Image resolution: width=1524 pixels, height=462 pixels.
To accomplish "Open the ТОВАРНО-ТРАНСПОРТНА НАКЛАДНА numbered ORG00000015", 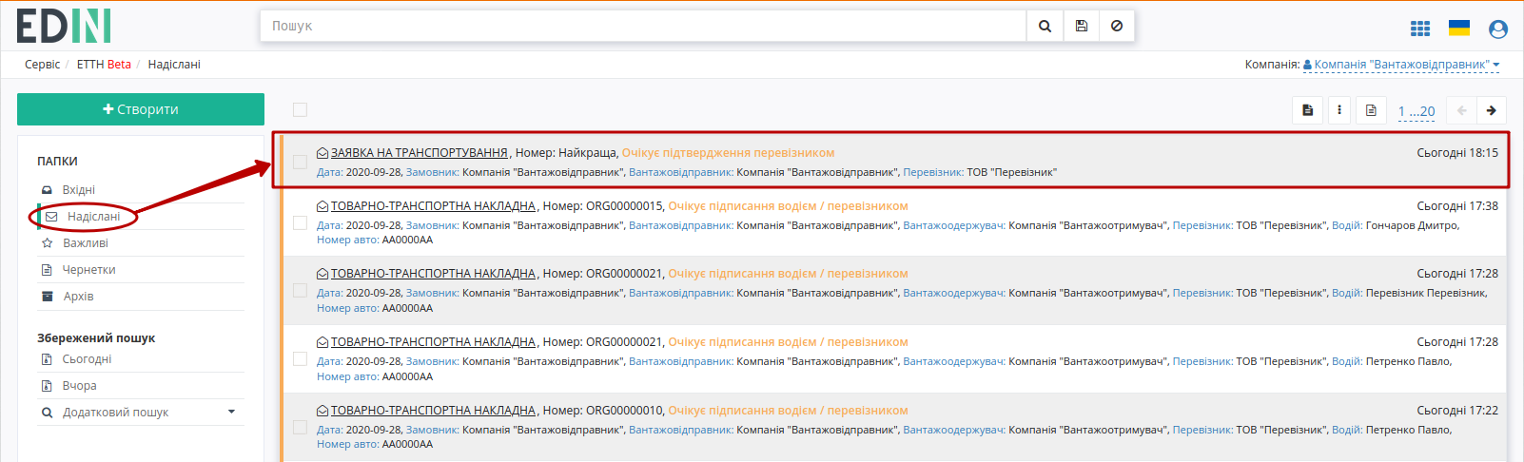I will 433,206.
